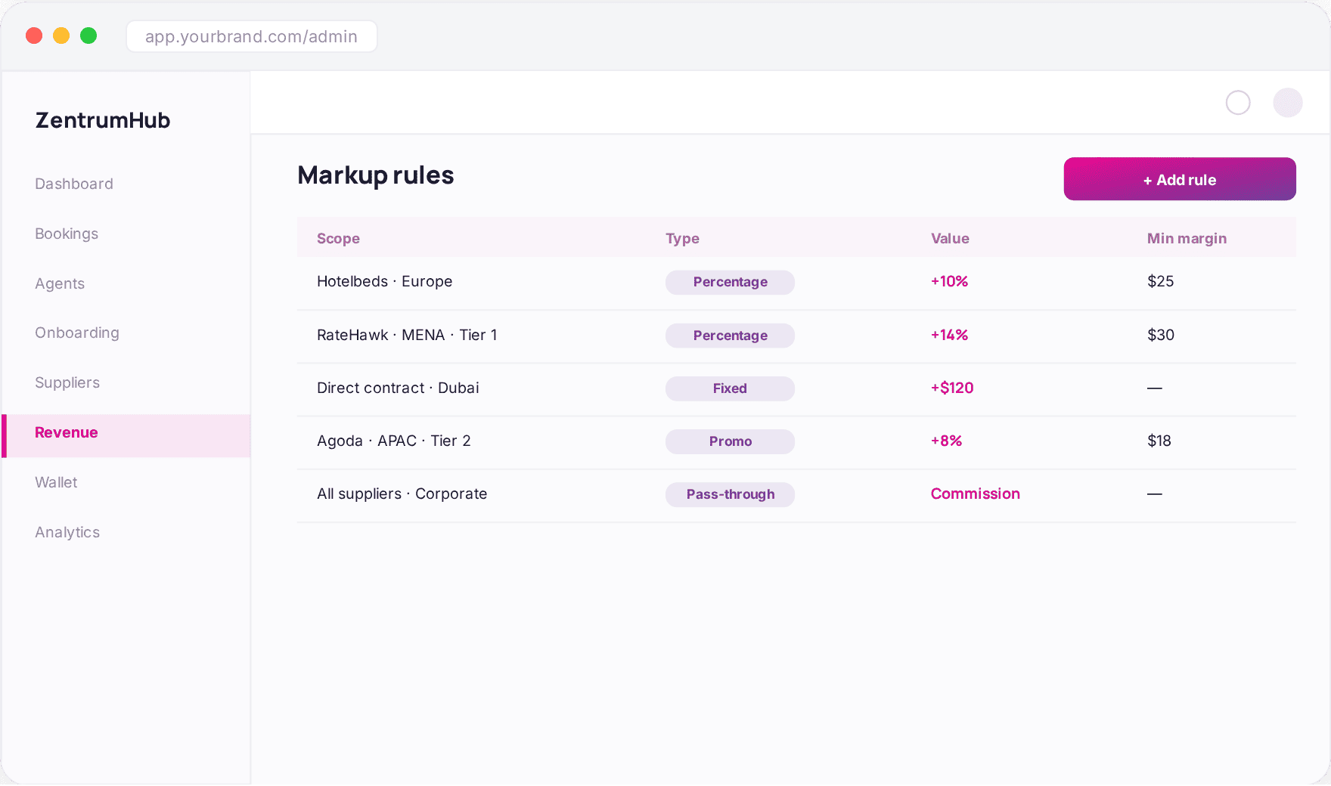This screenshot has height=786, width=1331.
Task: Click the red close window dot
Action: (34, 36)
